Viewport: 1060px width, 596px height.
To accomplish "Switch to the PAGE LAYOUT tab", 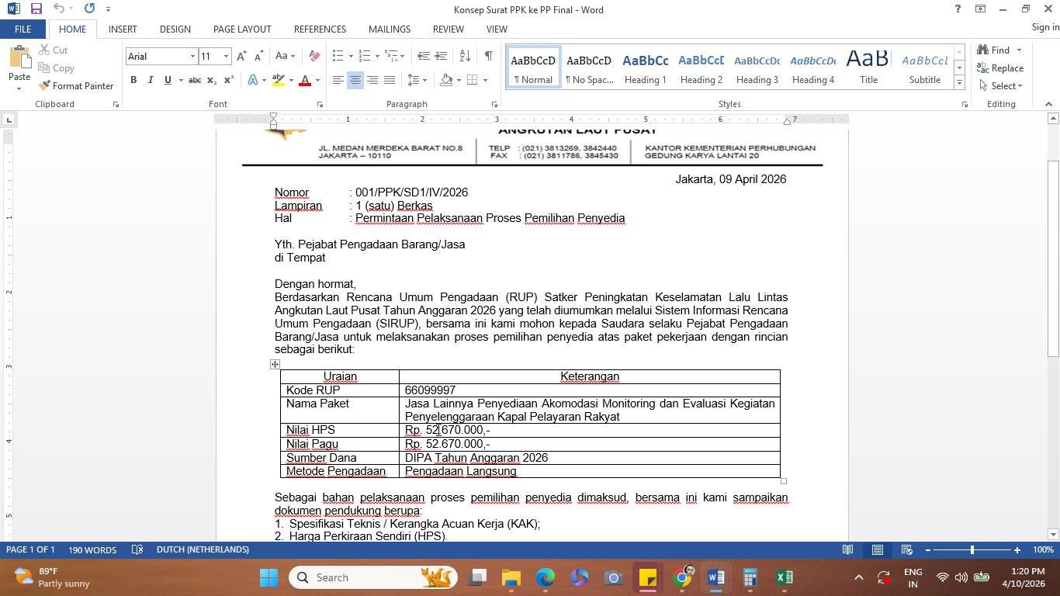I will [242, 29].
